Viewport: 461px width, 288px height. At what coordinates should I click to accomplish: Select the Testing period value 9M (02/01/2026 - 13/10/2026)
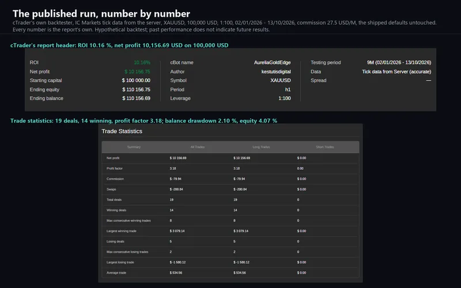tap(399, 62)
